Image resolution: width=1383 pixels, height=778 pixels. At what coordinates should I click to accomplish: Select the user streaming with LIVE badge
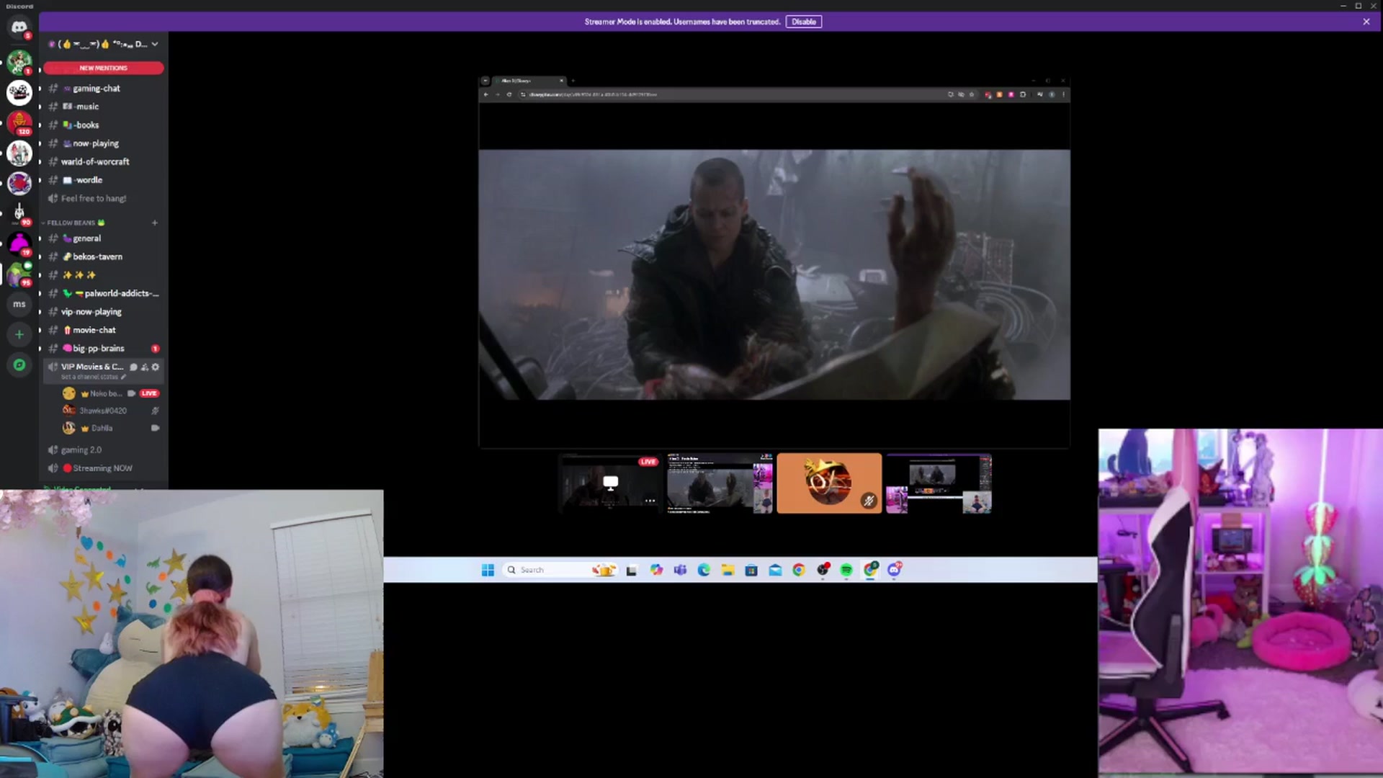(x=111, y=393)
